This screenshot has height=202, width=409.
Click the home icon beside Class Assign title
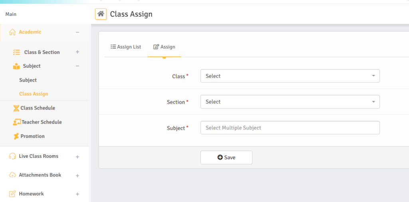click(101, 14)
